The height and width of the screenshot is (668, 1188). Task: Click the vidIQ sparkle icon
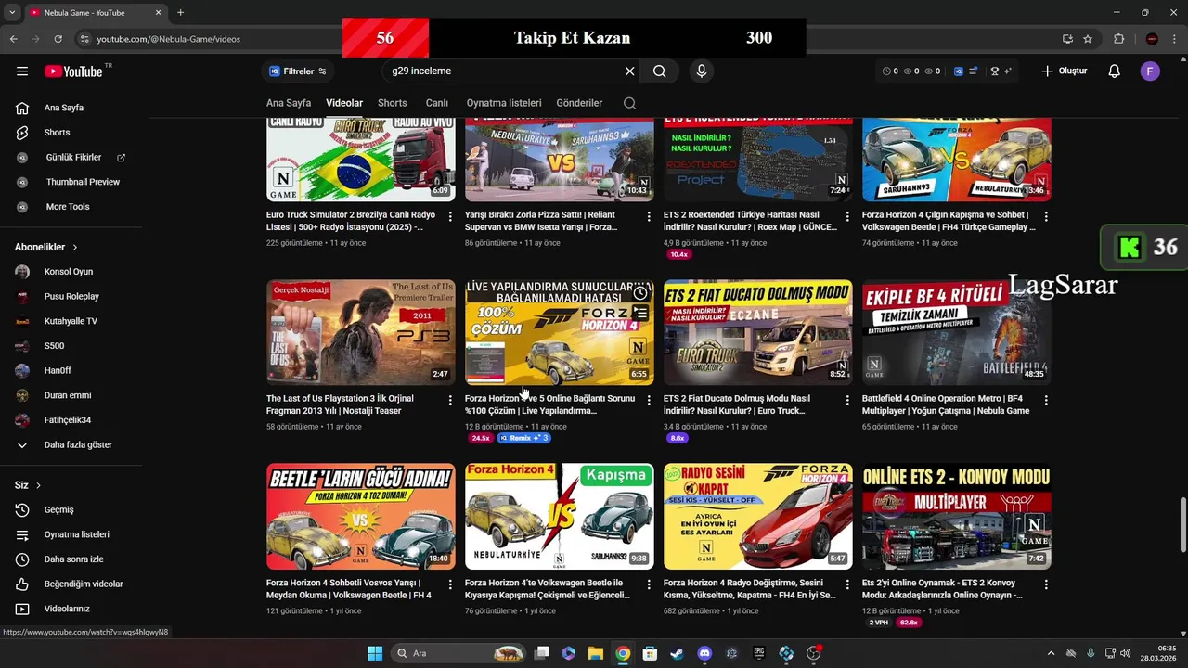(1007, 71)
